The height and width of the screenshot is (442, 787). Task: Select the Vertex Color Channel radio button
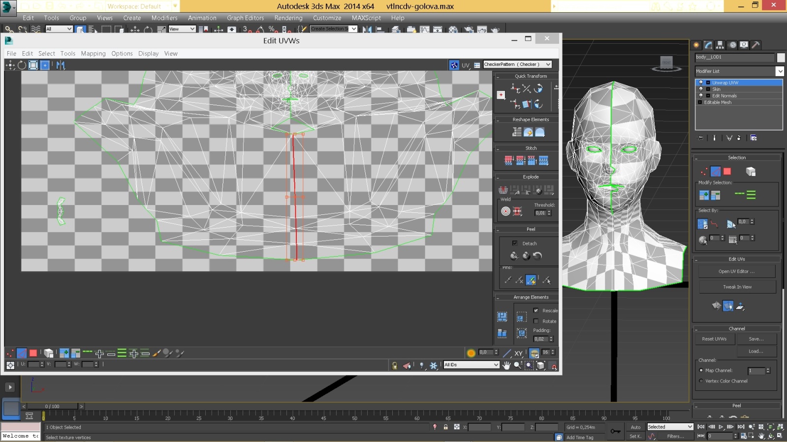click(701, 381)
